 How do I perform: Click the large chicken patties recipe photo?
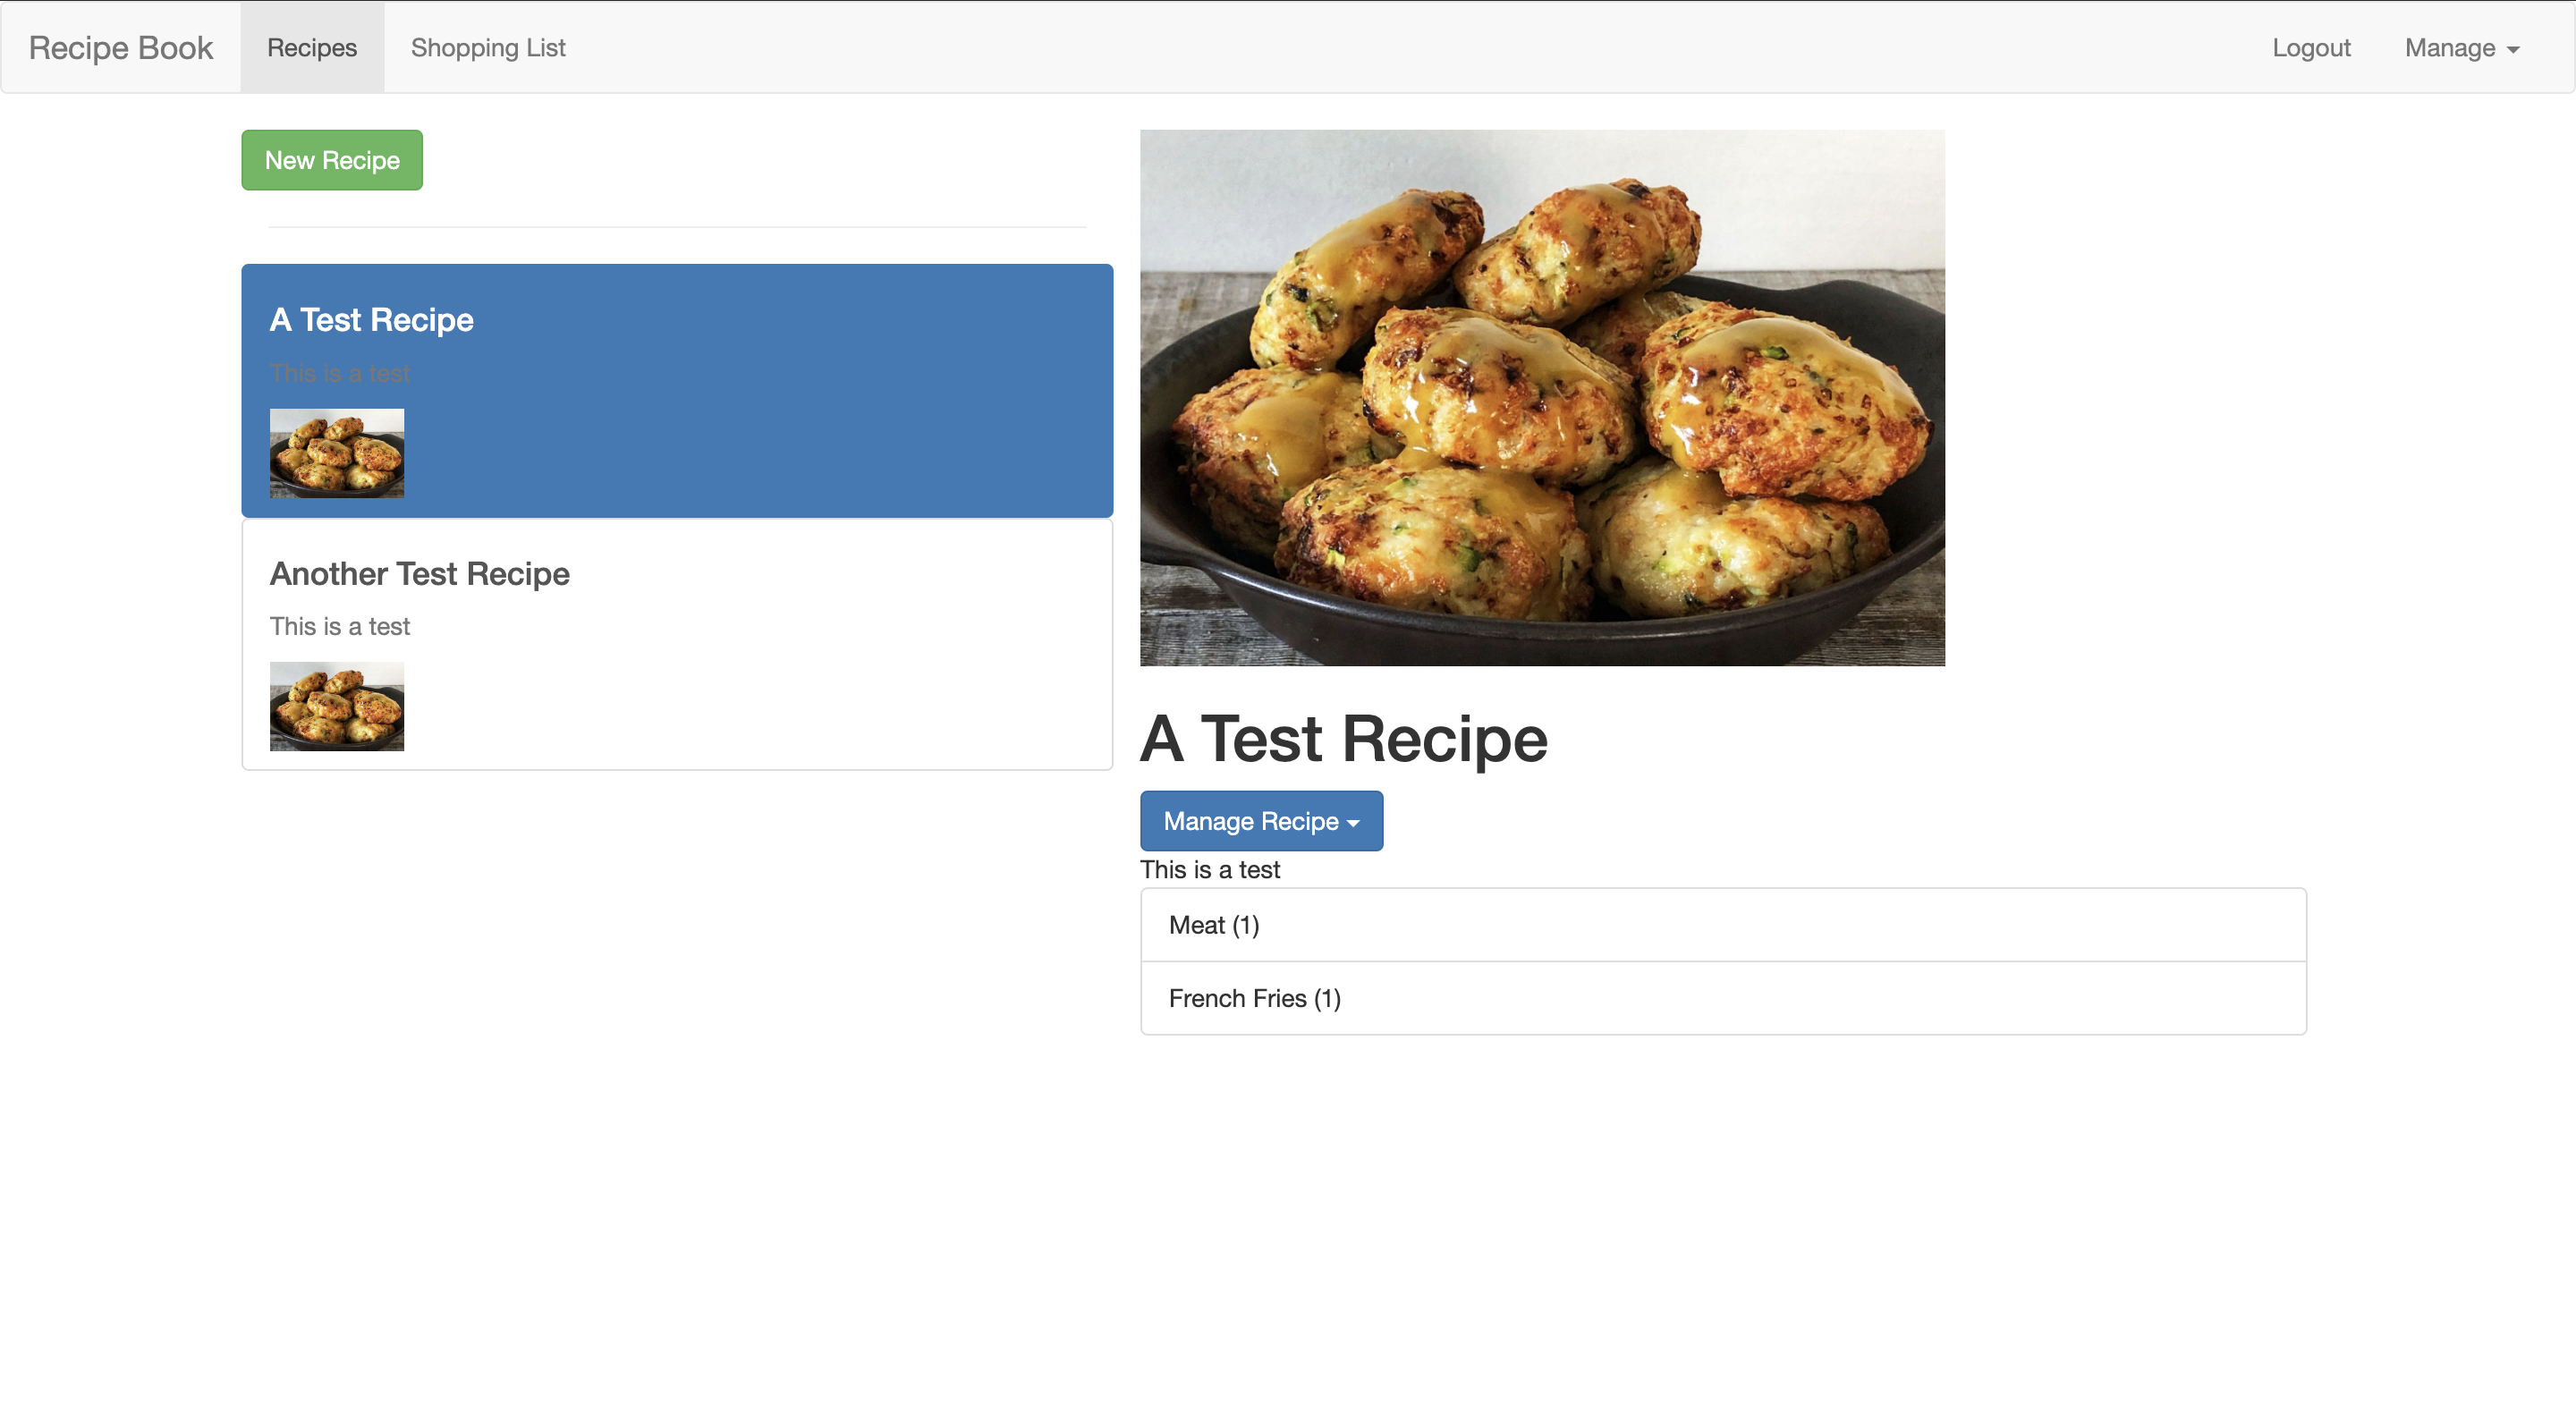[x=1542, y=397]
